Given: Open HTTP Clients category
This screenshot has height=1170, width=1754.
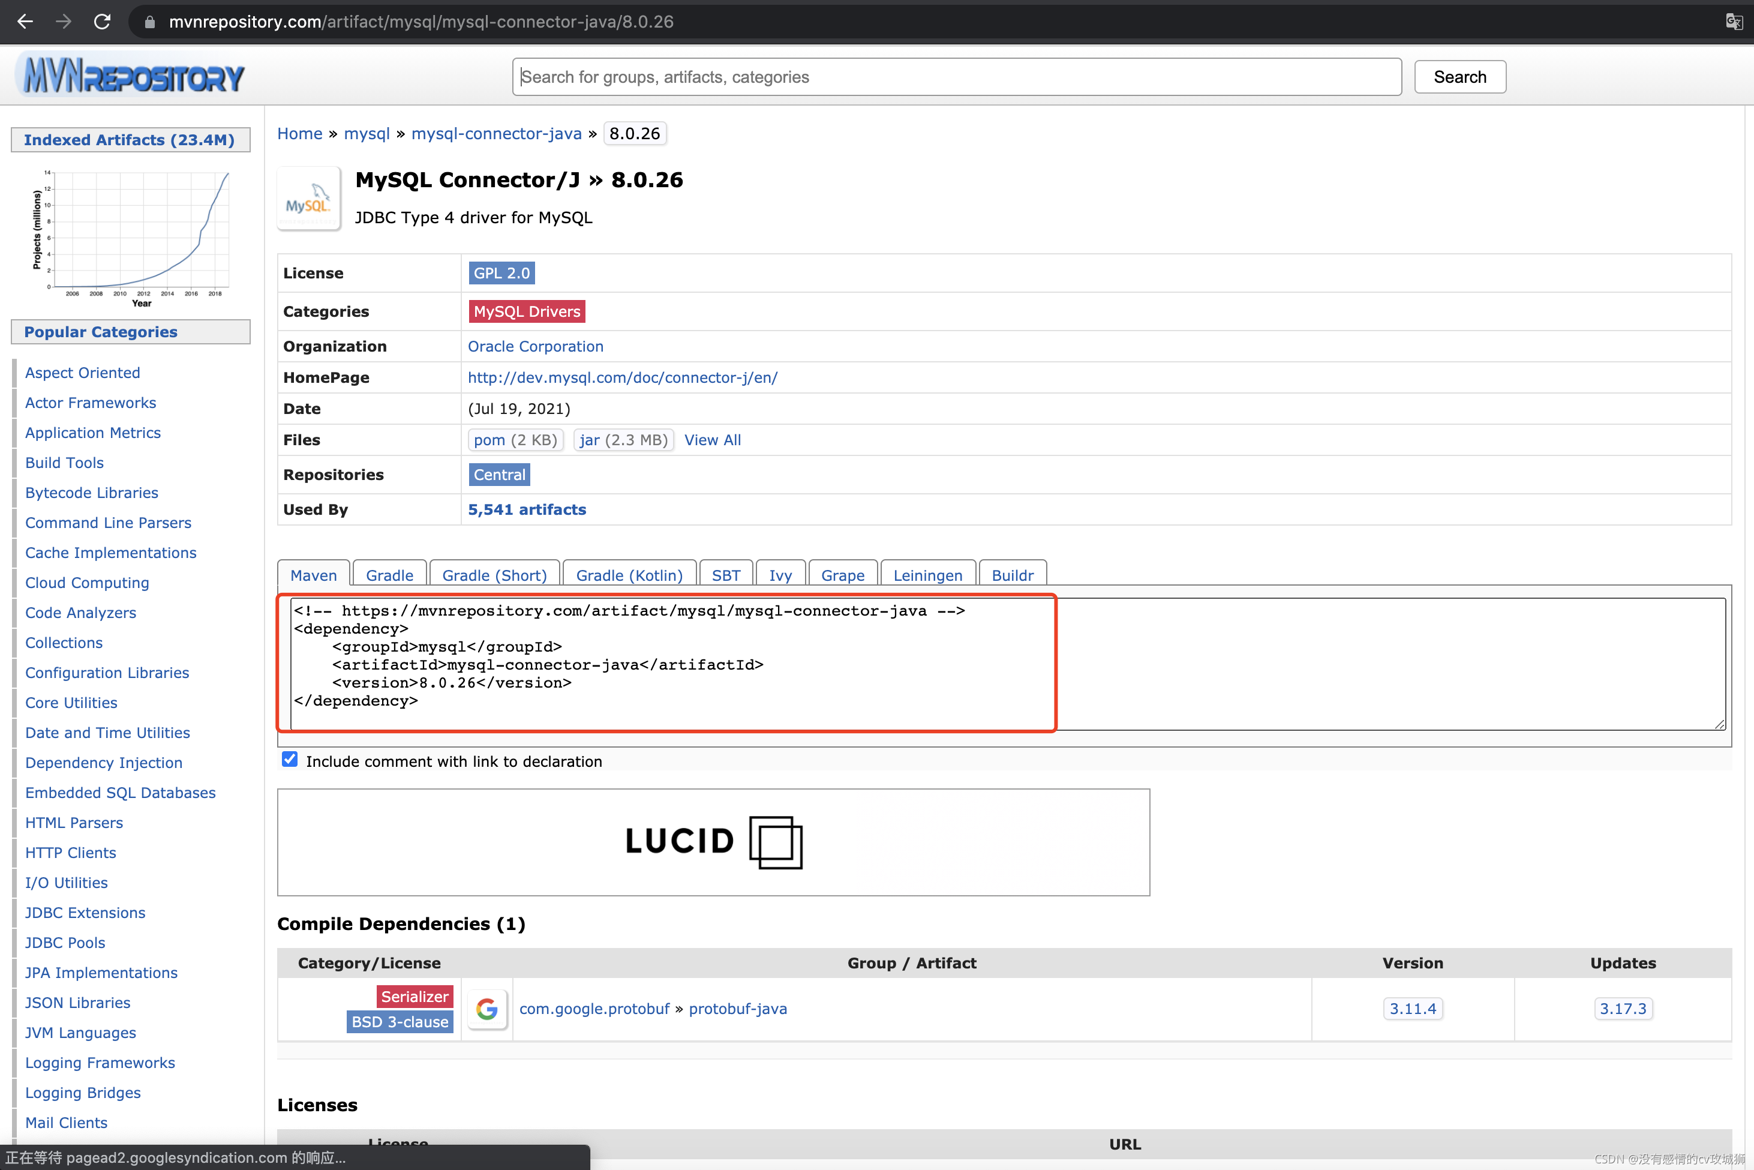Looking at the screenshot, I should pyautogui.click(x=71, y=853).
